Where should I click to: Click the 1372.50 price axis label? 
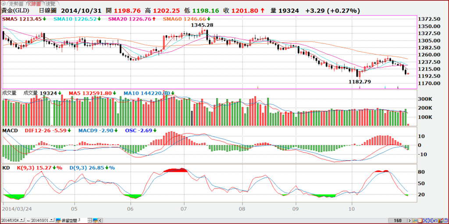(x=429, y=19)
